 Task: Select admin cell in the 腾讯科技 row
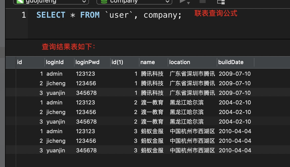[x=54, y=74]
